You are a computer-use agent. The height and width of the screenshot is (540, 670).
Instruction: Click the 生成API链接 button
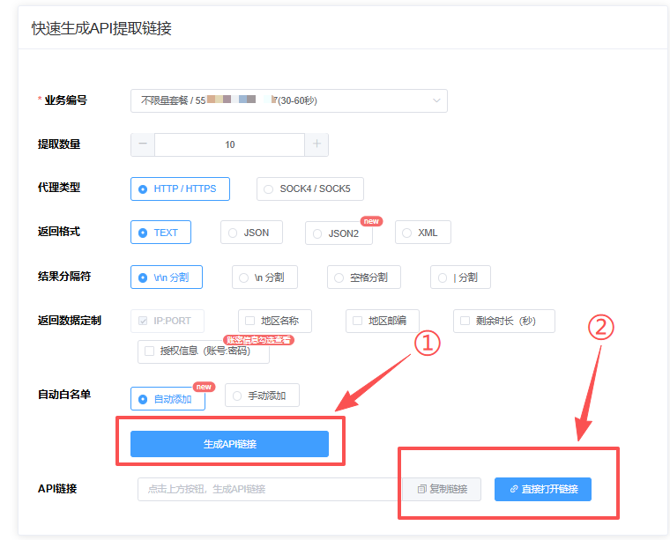click(x=229, y=444)
